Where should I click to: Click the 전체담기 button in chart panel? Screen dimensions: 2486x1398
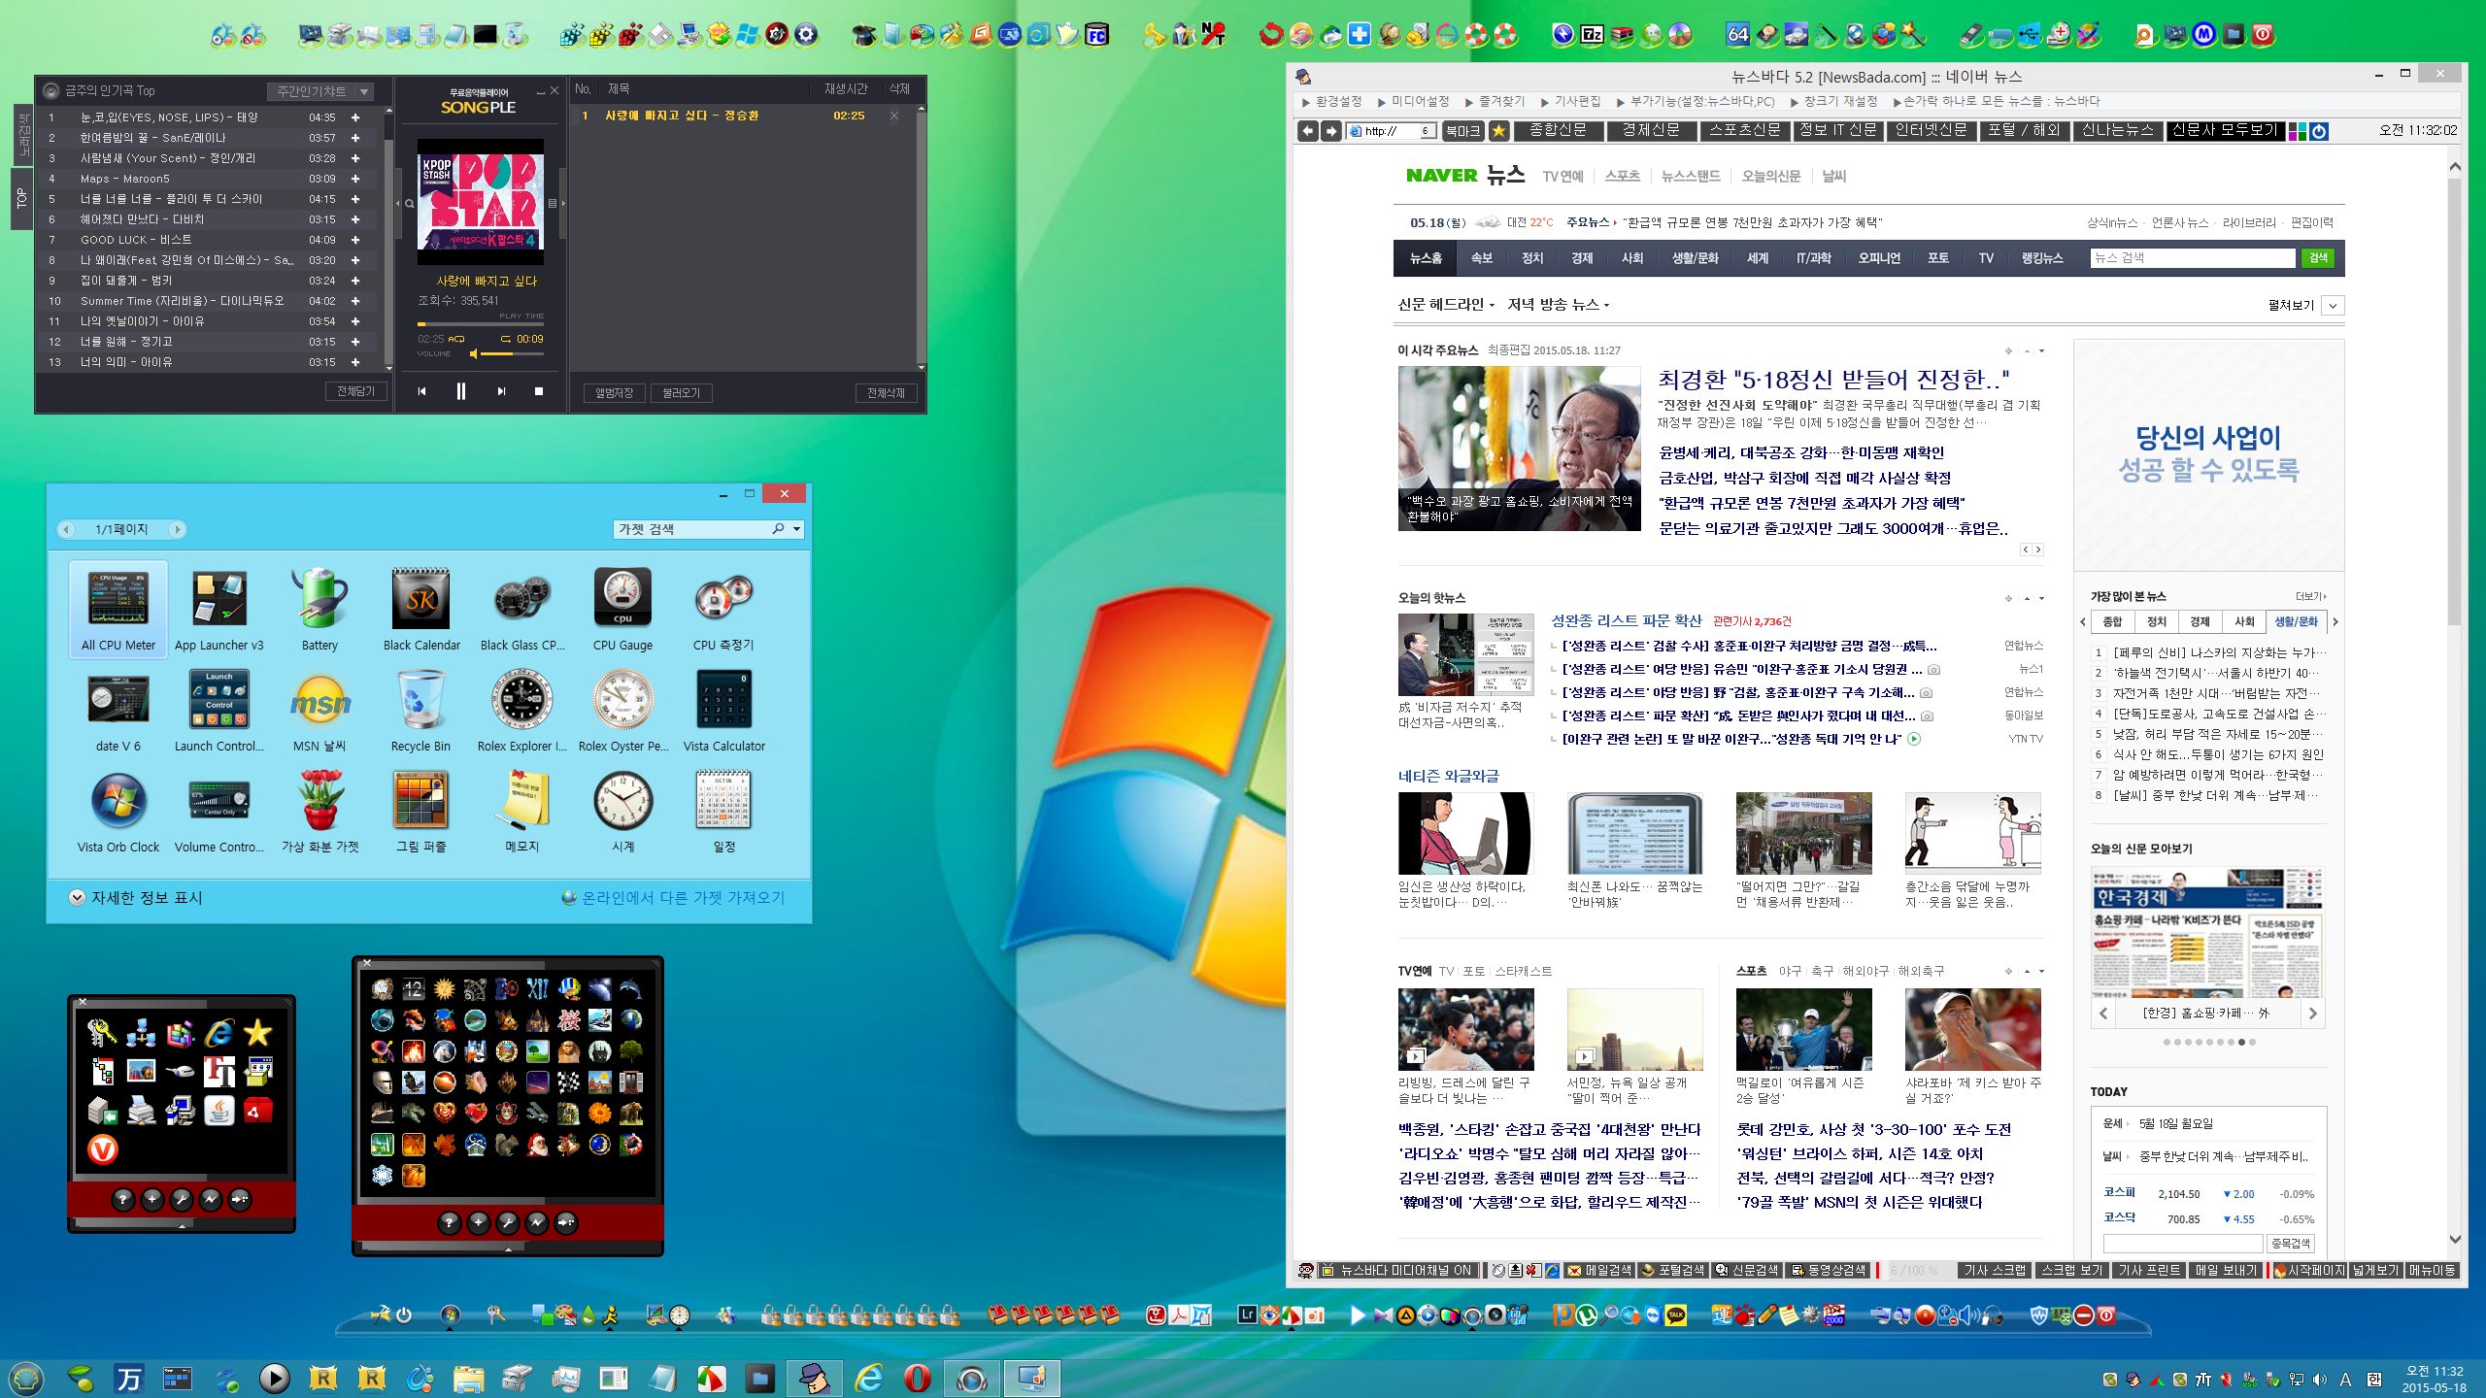pyautogui.click(x=355, y=391)
